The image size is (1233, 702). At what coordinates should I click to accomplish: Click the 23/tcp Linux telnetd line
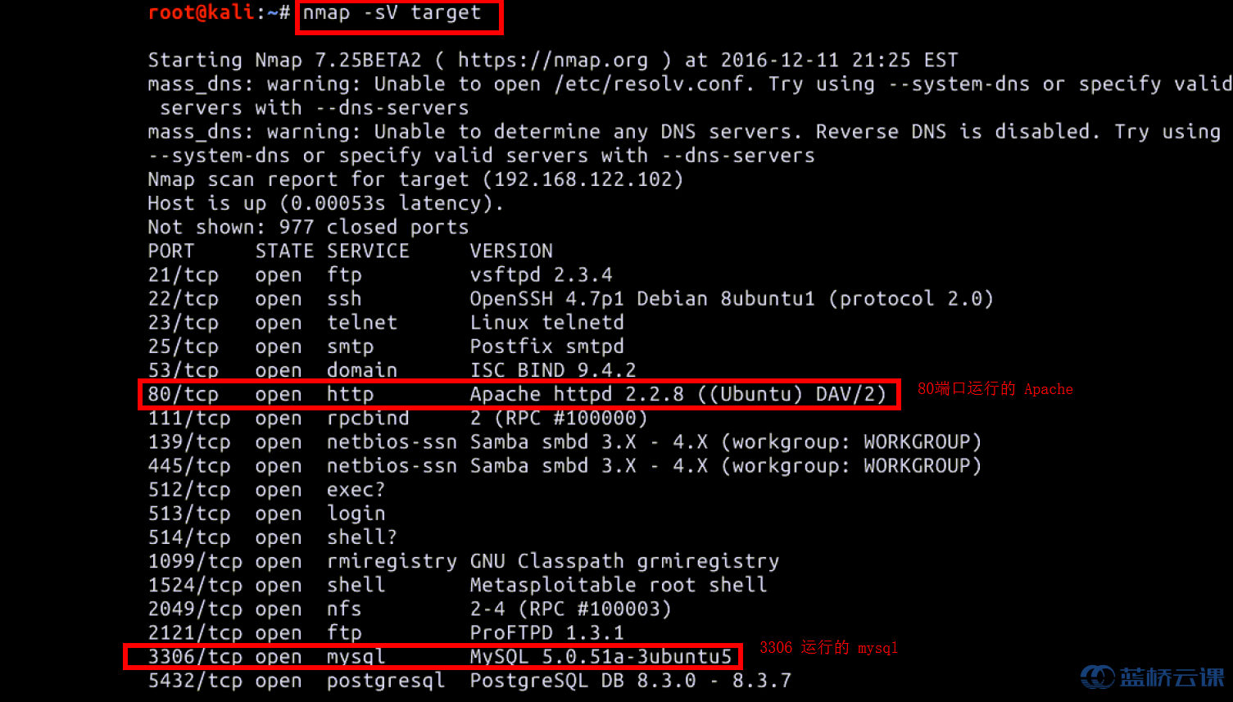click(x=386, y=323)
